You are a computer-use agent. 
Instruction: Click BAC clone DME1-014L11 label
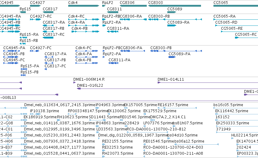(x=171, y=79)
